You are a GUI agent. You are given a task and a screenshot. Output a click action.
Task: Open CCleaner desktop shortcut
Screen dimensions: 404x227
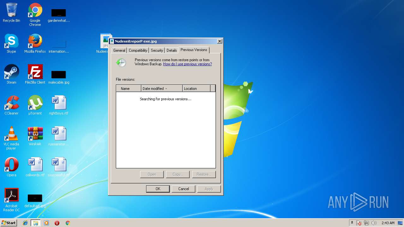coord(11,105)
